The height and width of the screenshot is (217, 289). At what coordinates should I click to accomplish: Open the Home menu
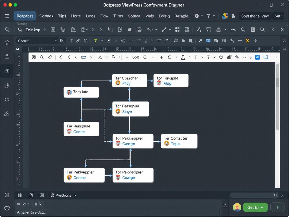76,16
